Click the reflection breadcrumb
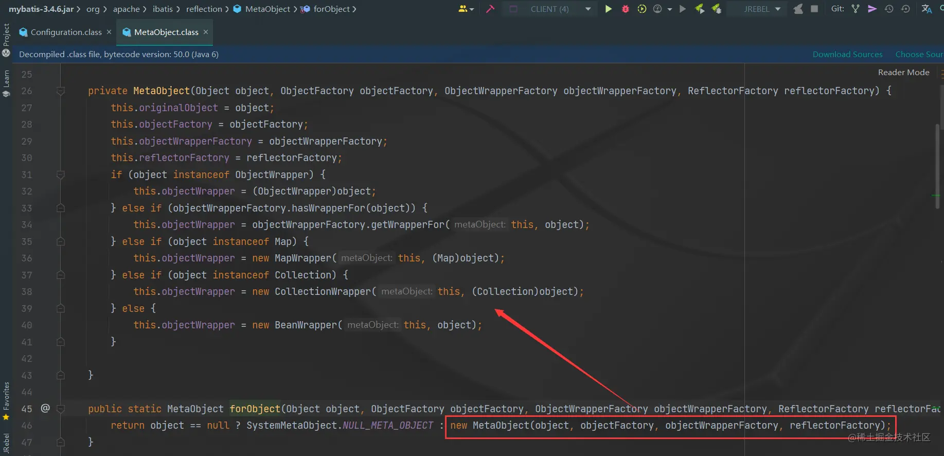944x456 pixels. click(204, 9)
